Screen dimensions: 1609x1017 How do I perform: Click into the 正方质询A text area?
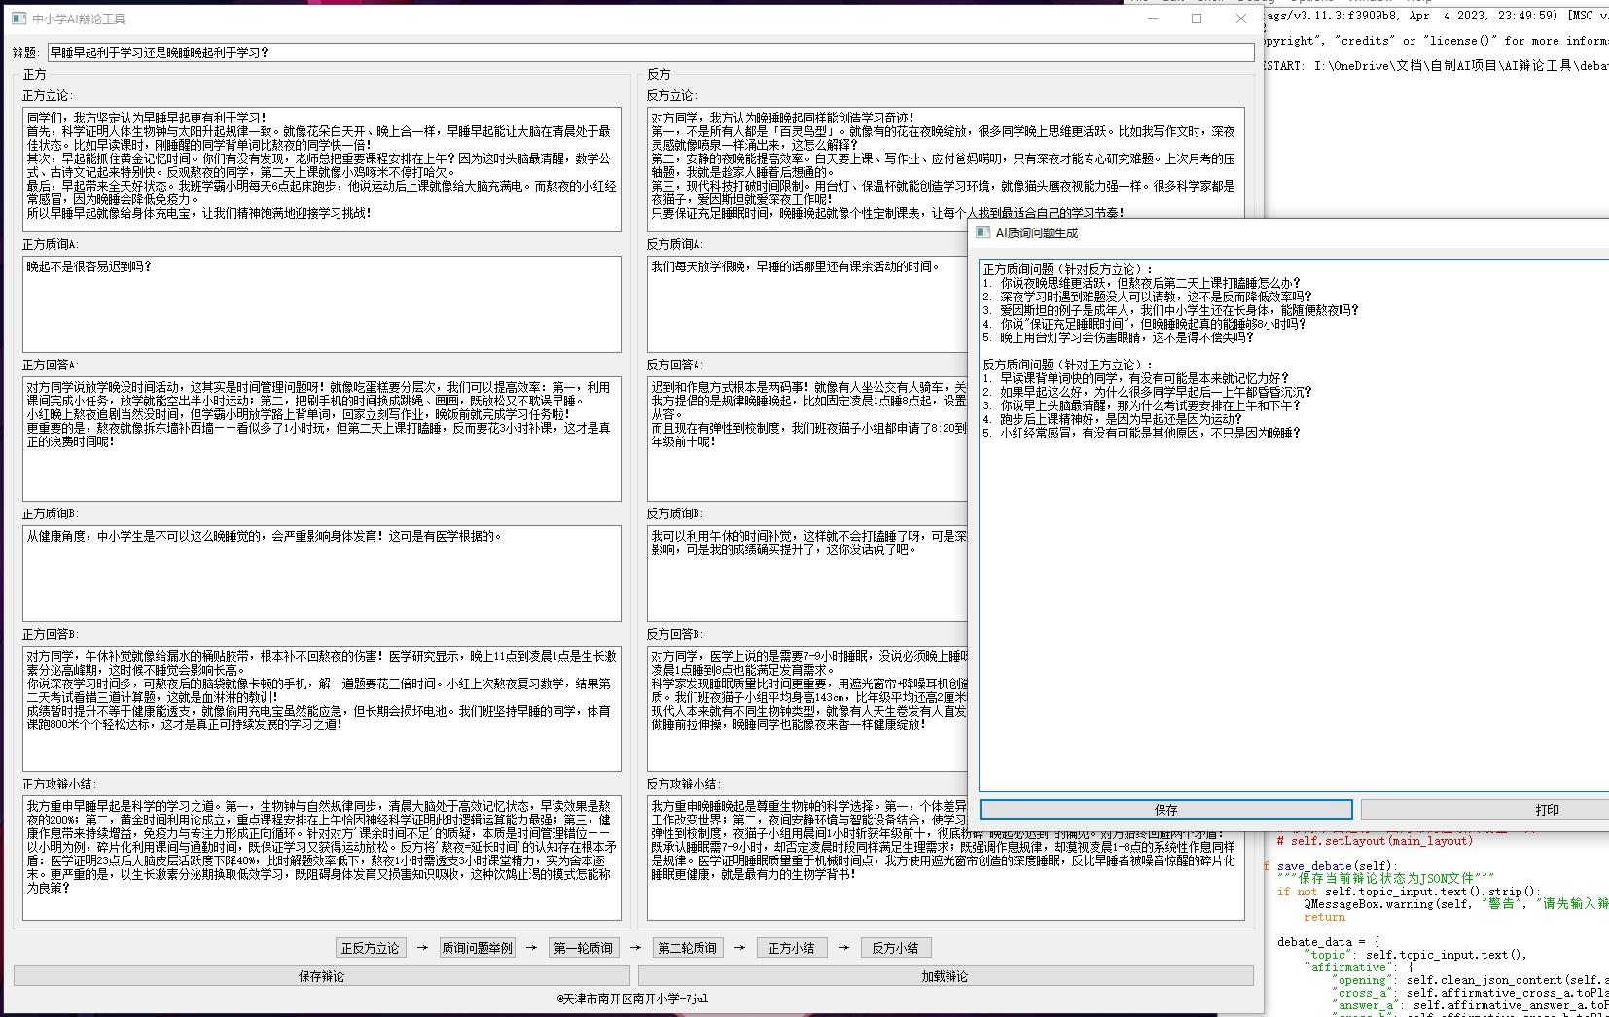321,304
